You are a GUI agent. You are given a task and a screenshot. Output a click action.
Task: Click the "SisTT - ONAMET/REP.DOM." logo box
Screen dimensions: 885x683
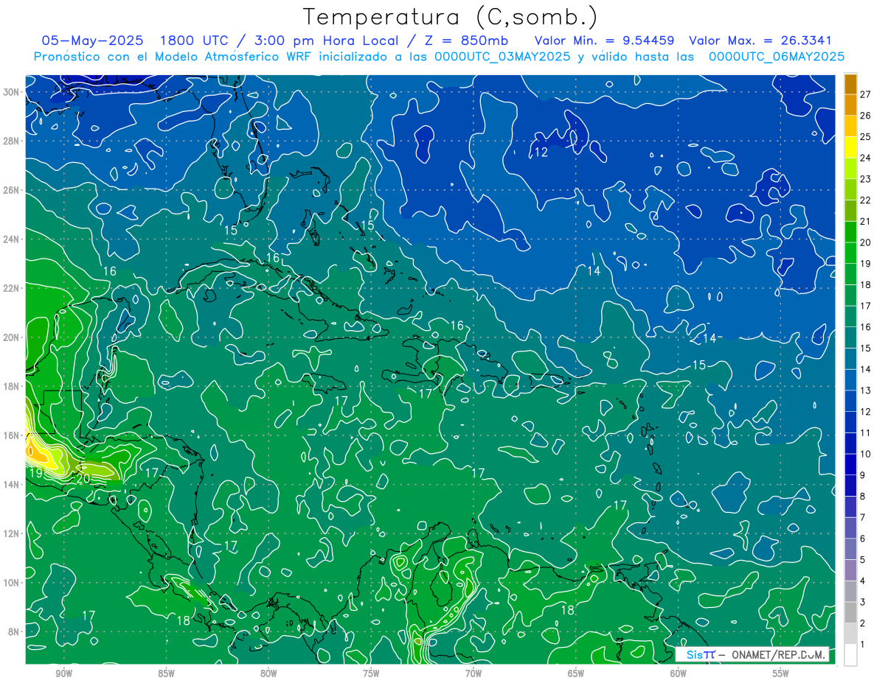click(x=753, y=654)
